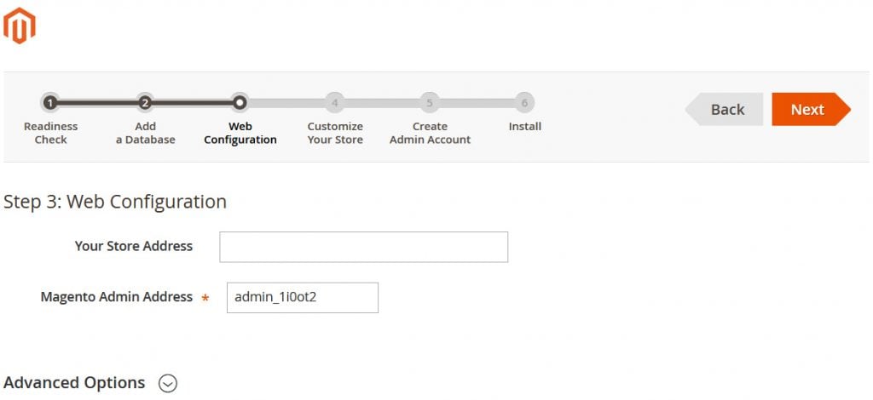Go back with the Back button
This screenshot has width=873, height=400.
pyautogui.click(x=726, y=110)
